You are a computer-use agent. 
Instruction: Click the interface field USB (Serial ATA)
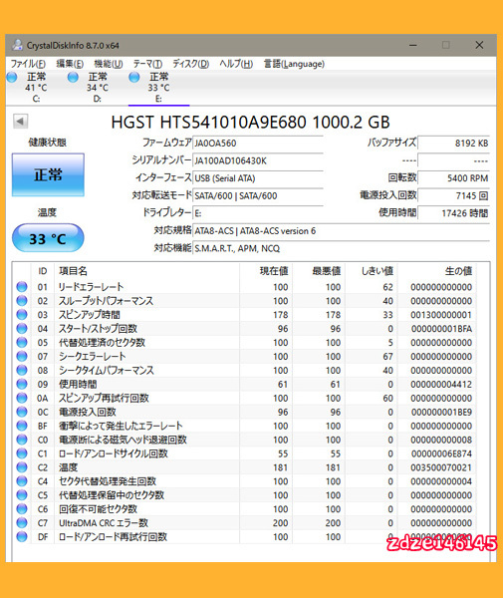point(258,178)
